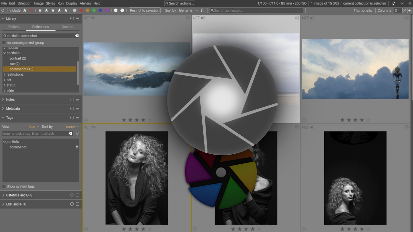Screen dimensions: 413x232
Task: Click Restrict to selection button
Action: [x=145, y=10]
